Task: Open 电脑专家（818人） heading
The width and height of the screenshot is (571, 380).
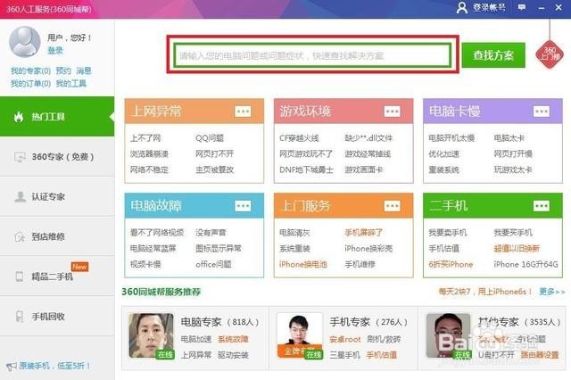Action: click(x=220, y=322)
